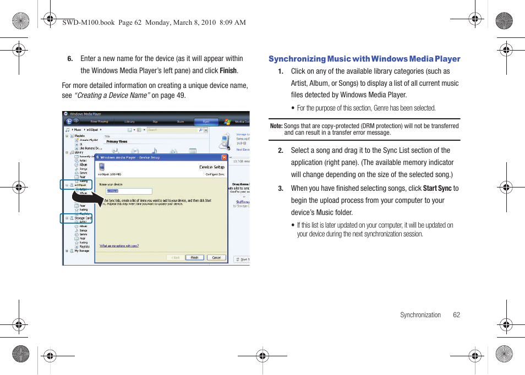The width and height of the screenshot is (525, 375).
Task: Click the portable device image in sync pane
Action: coord(226,142)
